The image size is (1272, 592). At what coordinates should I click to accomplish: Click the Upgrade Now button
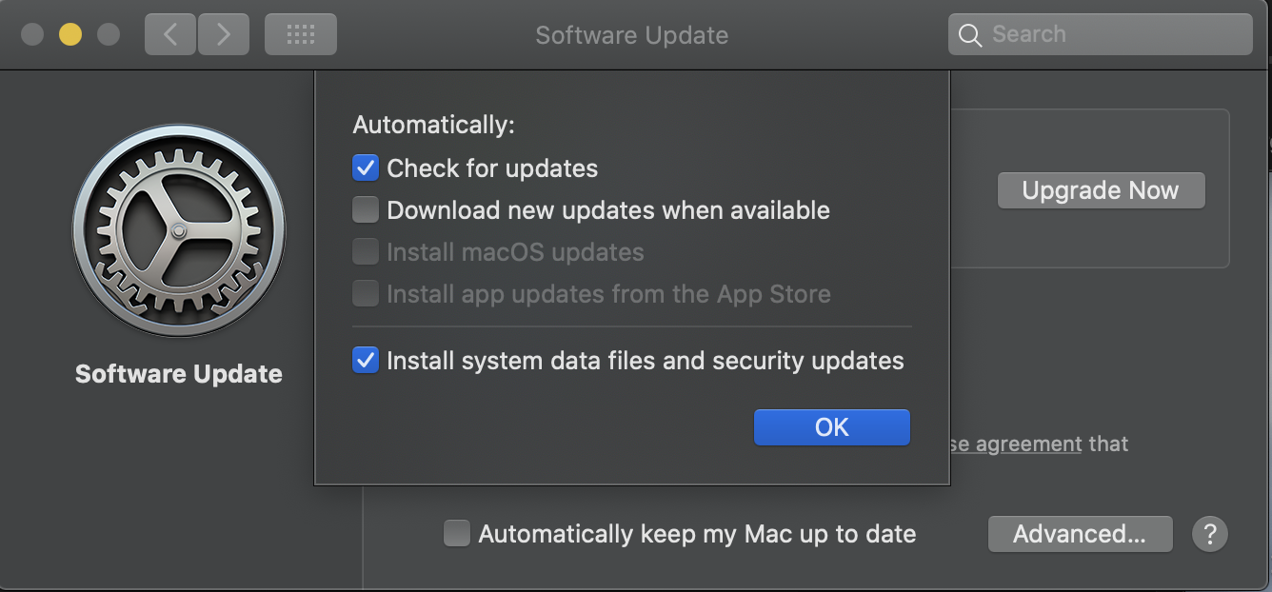(1101, 190)
